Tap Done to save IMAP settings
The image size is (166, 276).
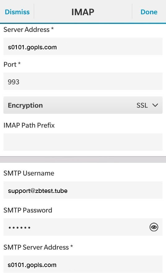pyautogui.click(x=149, y=12)
